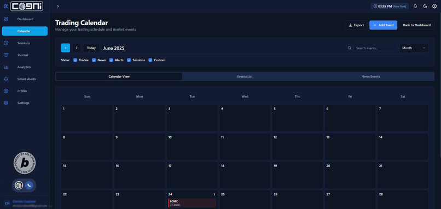Click the small brain icon beside logo

[x=5, y=6]
